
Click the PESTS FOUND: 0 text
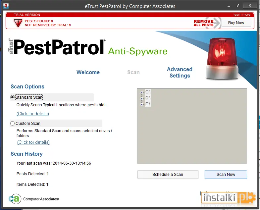coord(39,21)
